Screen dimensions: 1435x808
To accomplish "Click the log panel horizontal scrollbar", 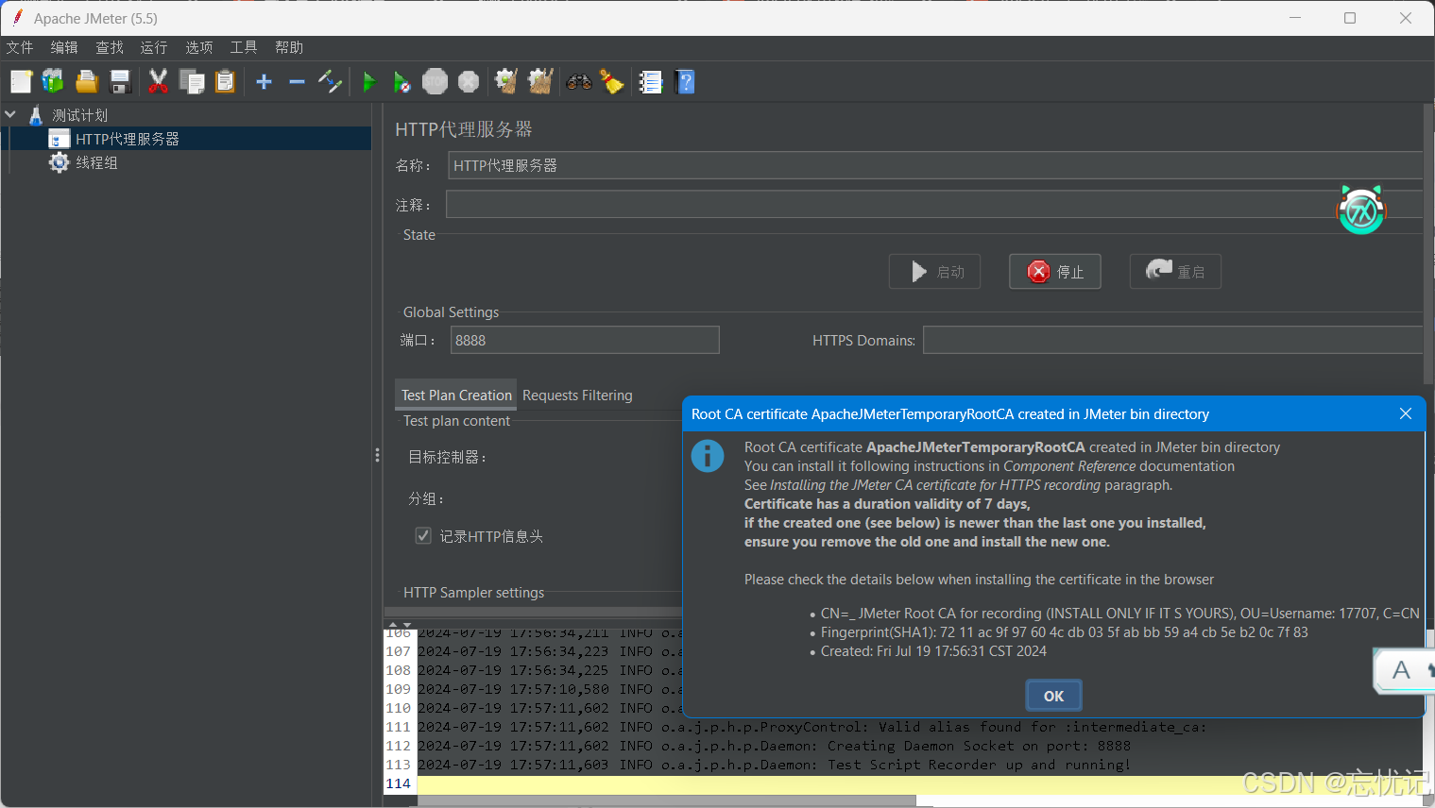I will coord(666,801).
